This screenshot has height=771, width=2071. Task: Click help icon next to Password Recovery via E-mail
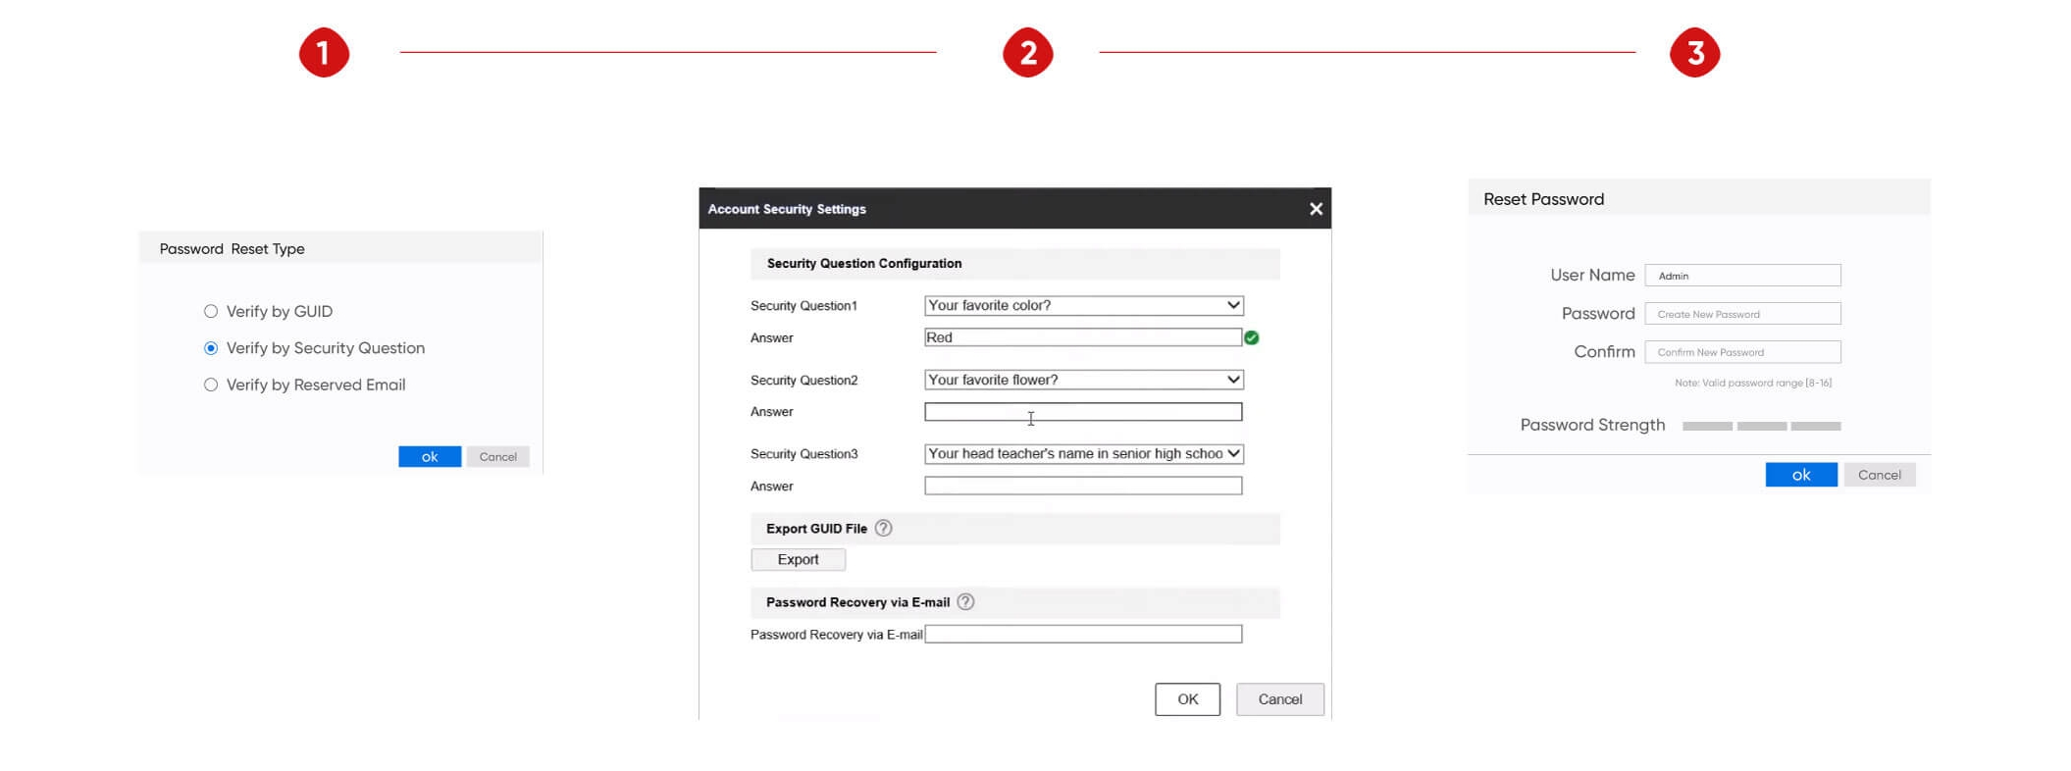965,601
